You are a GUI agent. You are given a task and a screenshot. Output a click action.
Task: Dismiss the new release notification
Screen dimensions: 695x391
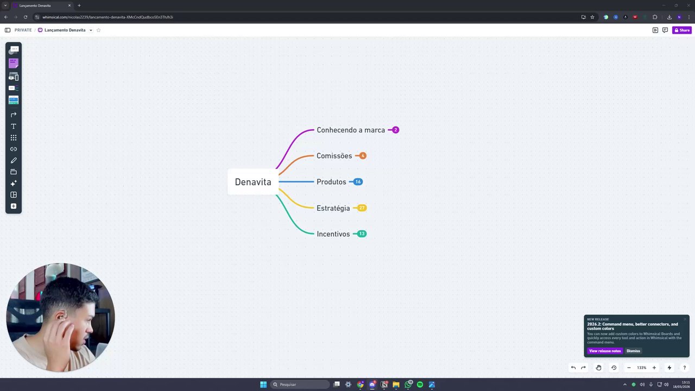(633, 351)
